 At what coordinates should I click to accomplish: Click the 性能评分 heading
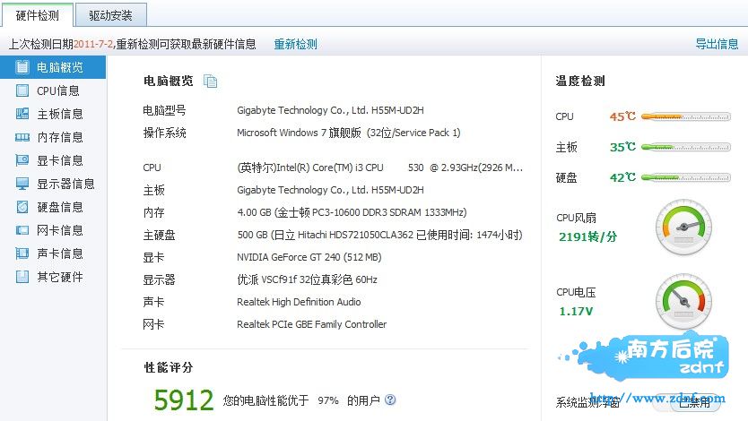click(x=169, y=367)
